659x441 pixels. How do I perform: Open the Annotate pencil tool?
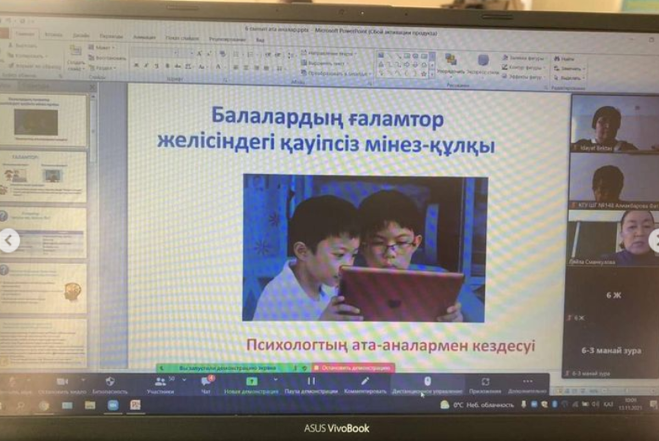[x=365, y=382]
